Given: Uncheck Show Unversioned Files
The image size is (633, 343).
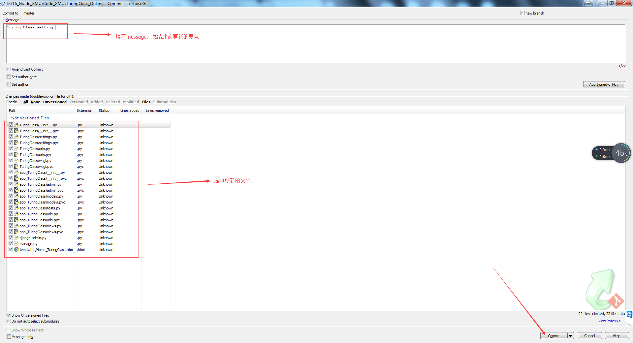Looking at the screenshot, I should pos(9,315).
